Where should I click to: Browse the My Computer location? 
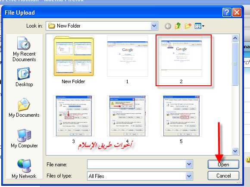(24, 138)
